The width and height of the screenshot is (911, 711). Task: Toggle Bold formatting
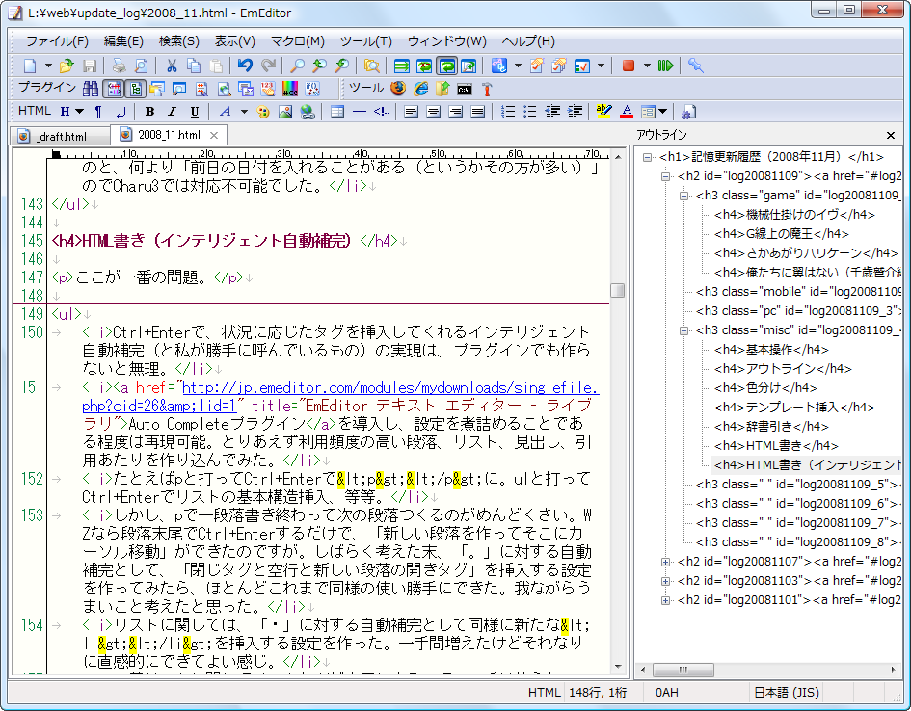pyautogui.click(x=149, y=112)
